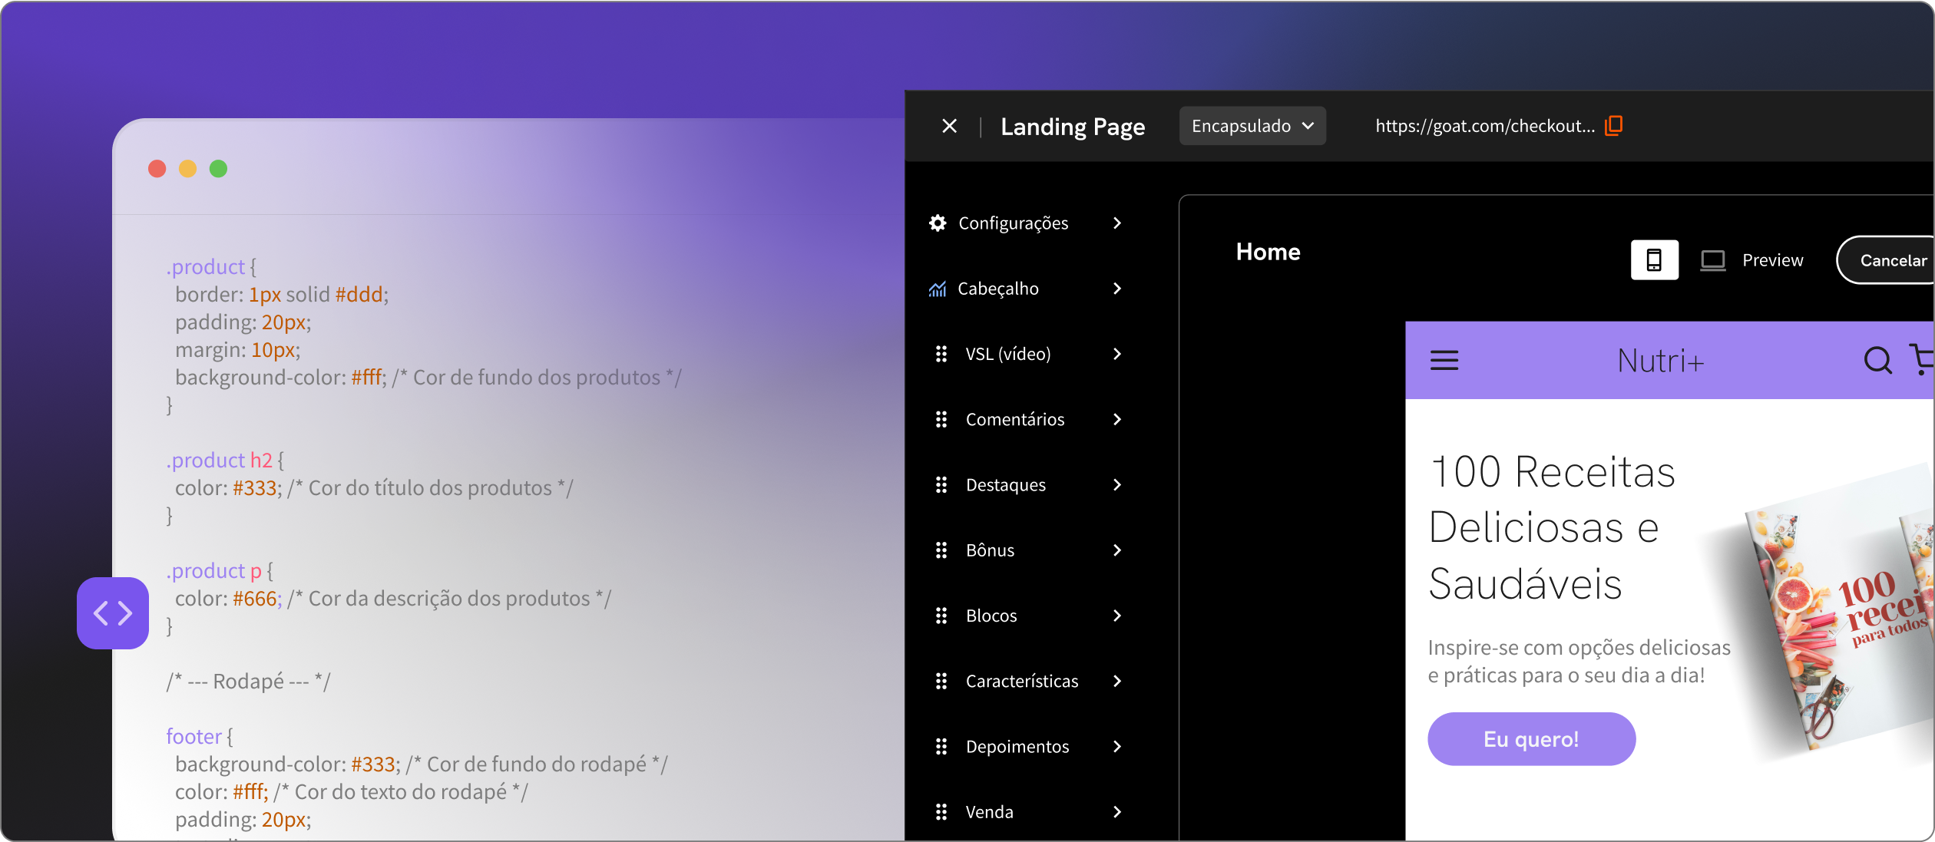This screenshot has height=842, width=1935.
Task: Copy the checkout URL with orange icon
Action: point(1614,125)
